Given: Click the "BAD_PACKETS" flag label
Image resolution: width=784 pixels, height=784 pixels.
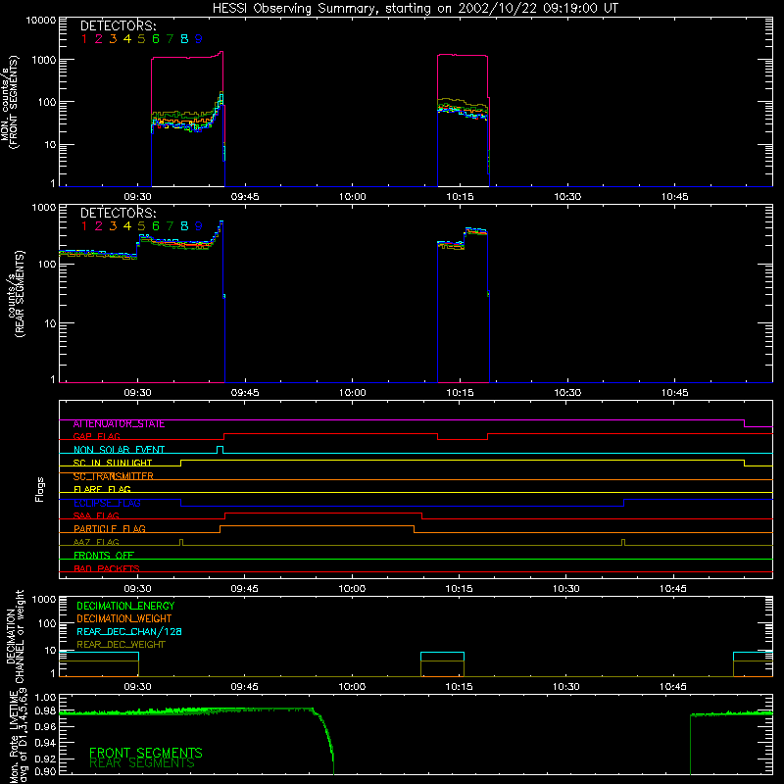Looking at the screenshot, I should (x=107, y=569).
